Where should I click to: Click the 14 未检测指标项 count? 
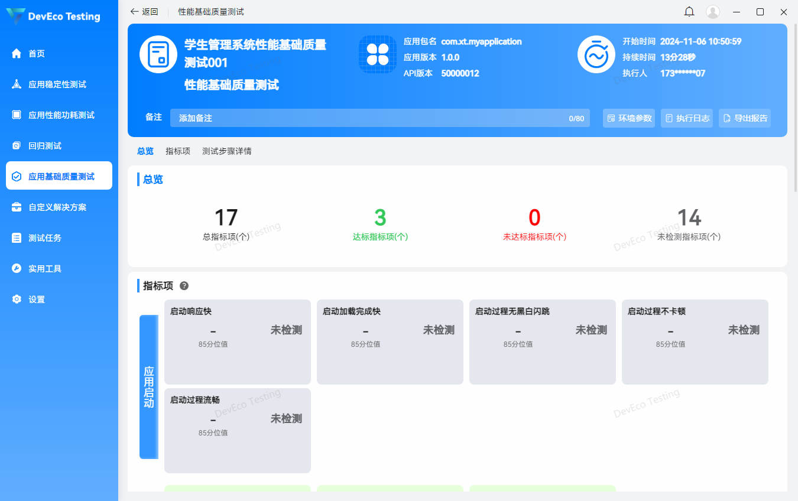[x=689, y=218]
